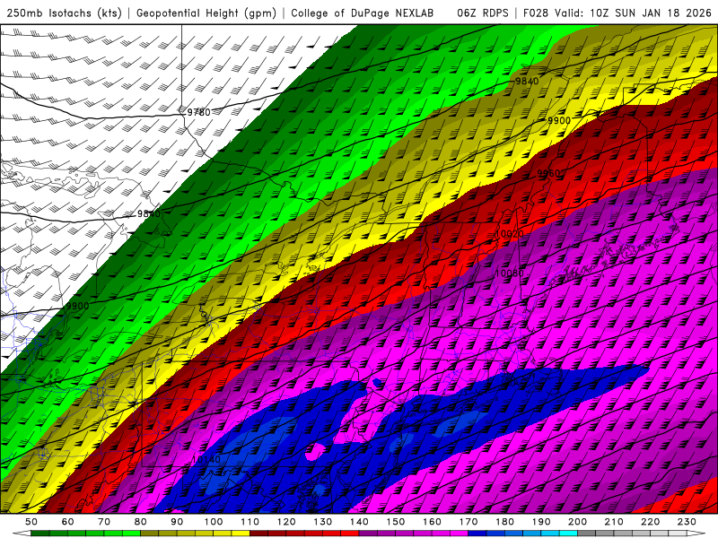The width and height of the screenshot is (718, 538).
Task: Click the 180 tick label on the color scale
Action: (x=504, y=522)
